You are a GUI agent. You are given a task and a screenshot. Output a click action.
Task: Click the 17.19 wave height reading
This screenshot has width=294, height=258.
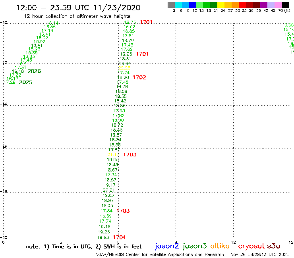(47, 31)
